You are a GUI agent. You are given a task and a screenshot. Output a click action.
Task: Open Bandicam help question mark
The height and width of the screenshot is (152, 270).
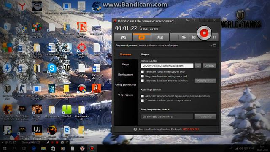[x=194, y=20]
